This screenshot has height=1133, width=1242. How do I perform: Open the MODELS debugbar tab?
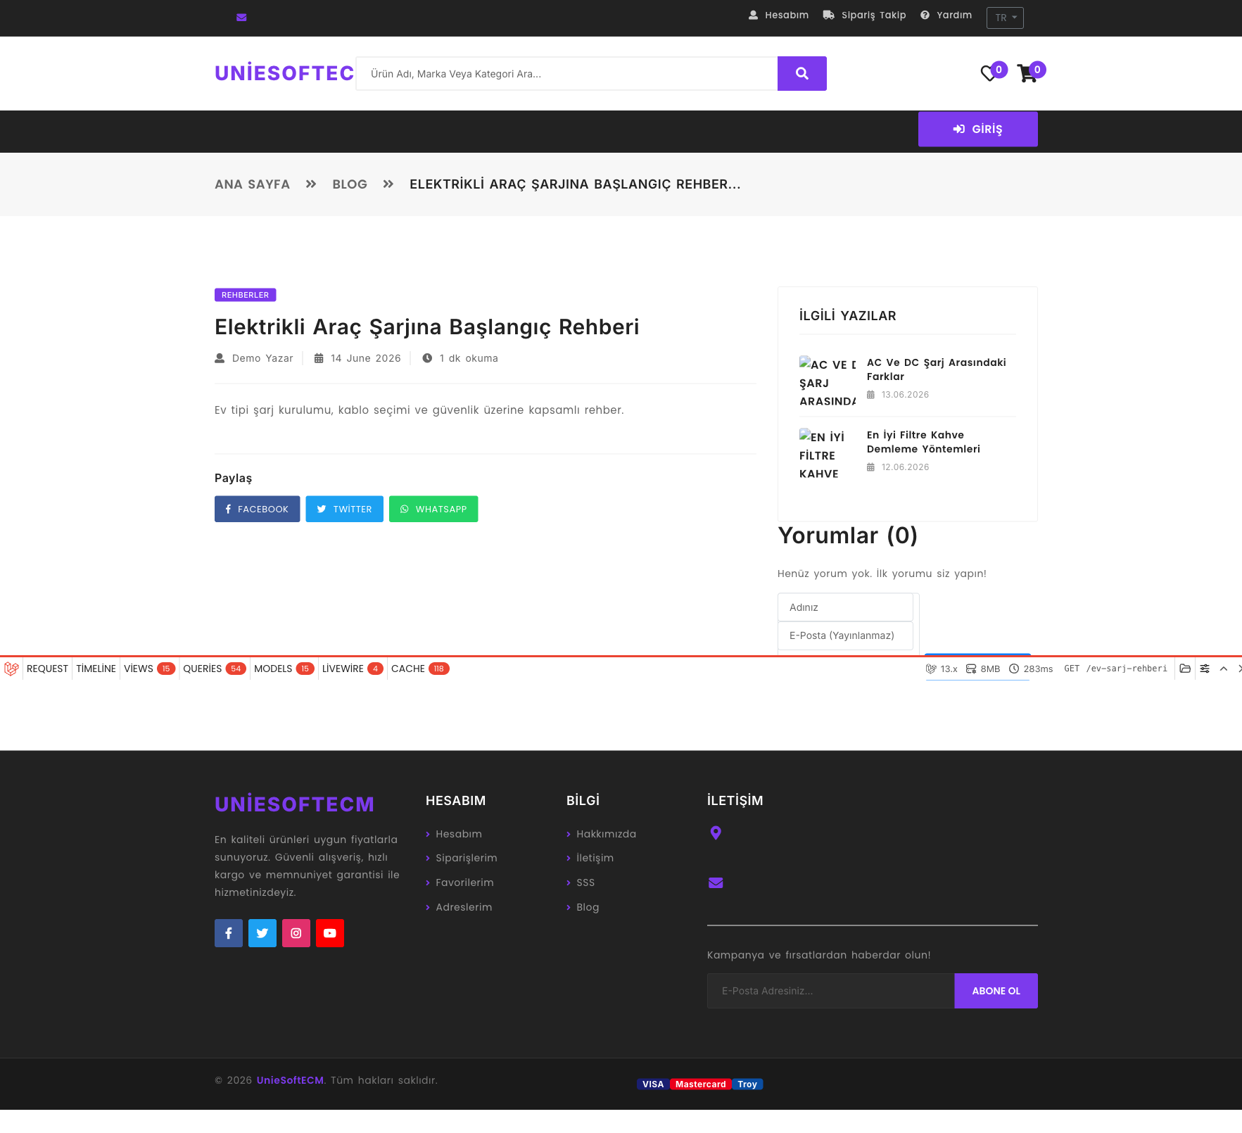(284, 669)
